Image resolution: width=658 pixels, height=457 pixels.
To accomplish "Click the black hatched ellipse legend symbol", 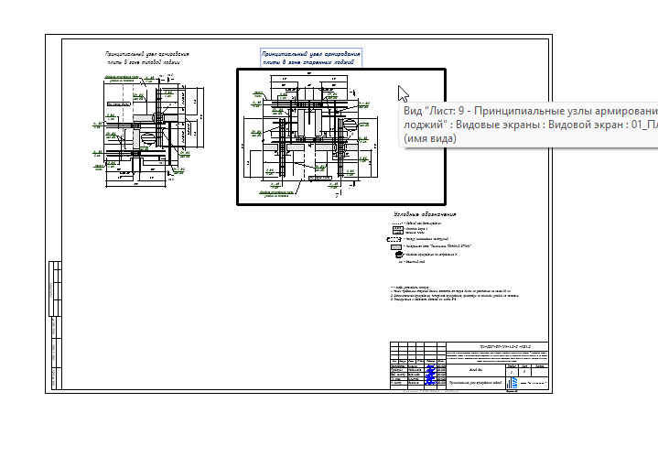I will pyautogui.click(x=399, y=255).
